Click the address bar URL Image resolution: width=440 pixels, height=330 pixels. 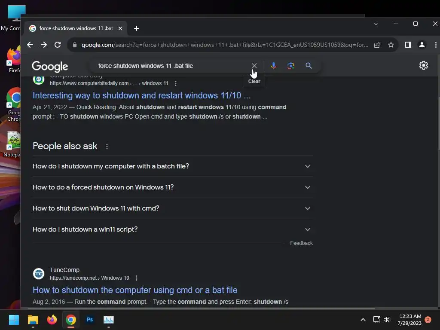click(x=224, y=45)
